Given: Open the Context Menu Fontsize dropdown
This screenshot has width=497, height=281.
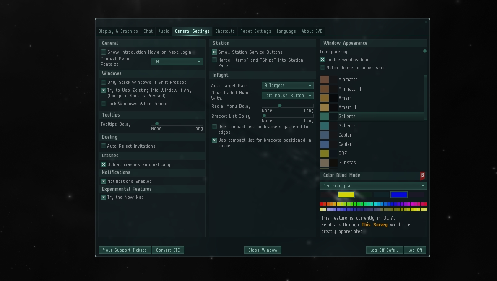Looking at the screenshot, I should coord(177,62).
